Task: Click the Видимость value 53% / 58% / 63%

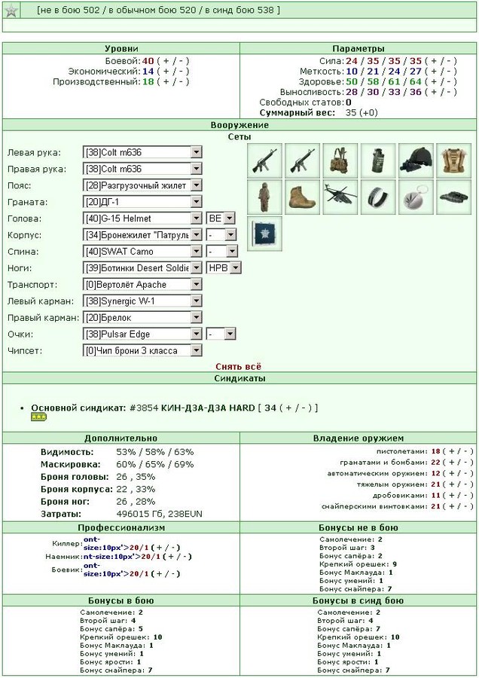Action: (x=154, y=452)
